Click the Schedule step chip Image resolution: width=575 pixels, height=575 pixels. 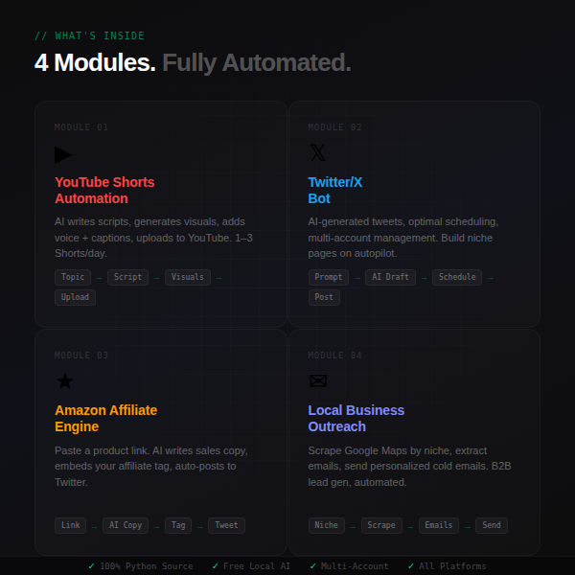(x=457, y=277)
